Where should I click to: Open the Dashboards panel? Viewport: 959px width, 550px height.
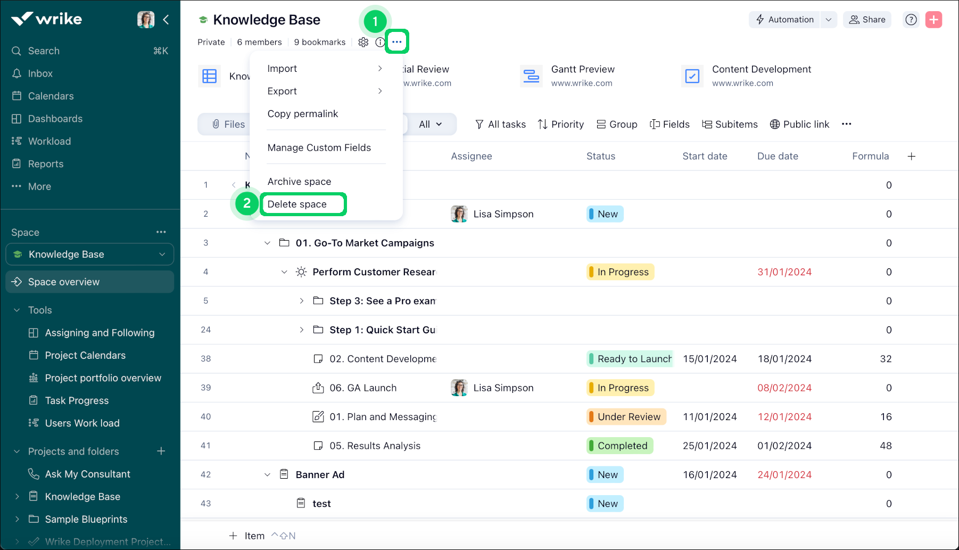(x=55, y=118)
